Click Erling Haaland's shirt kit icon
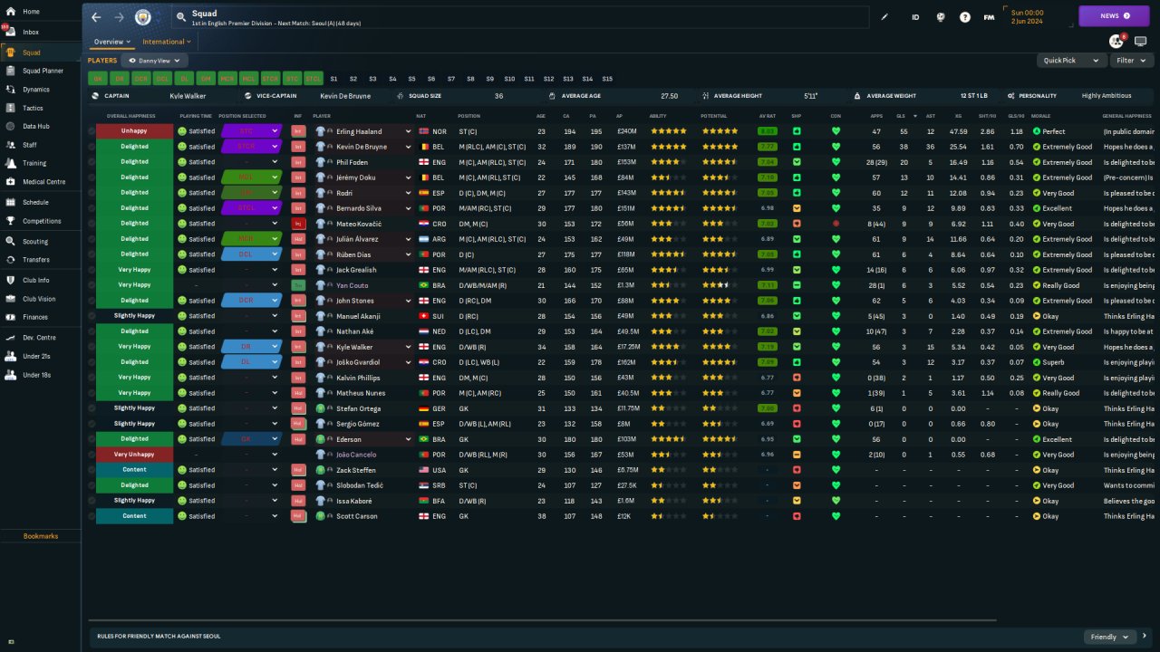 [320, 131]
